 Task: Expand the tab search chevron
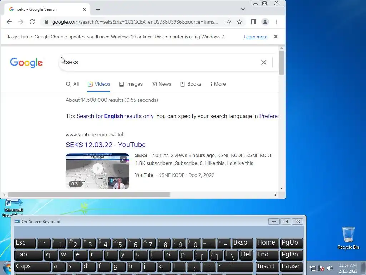(x=243, y=9)
